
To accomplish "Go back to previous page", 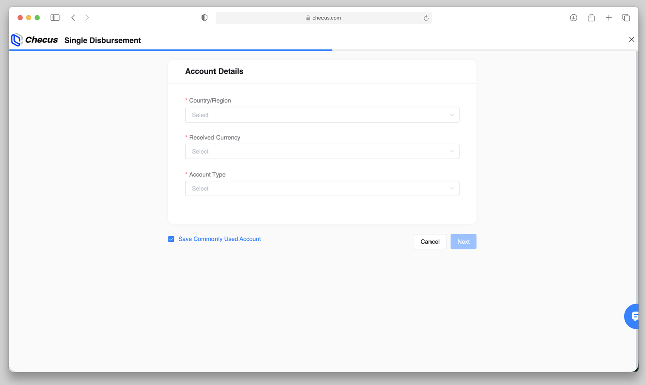I will (73, 18).
